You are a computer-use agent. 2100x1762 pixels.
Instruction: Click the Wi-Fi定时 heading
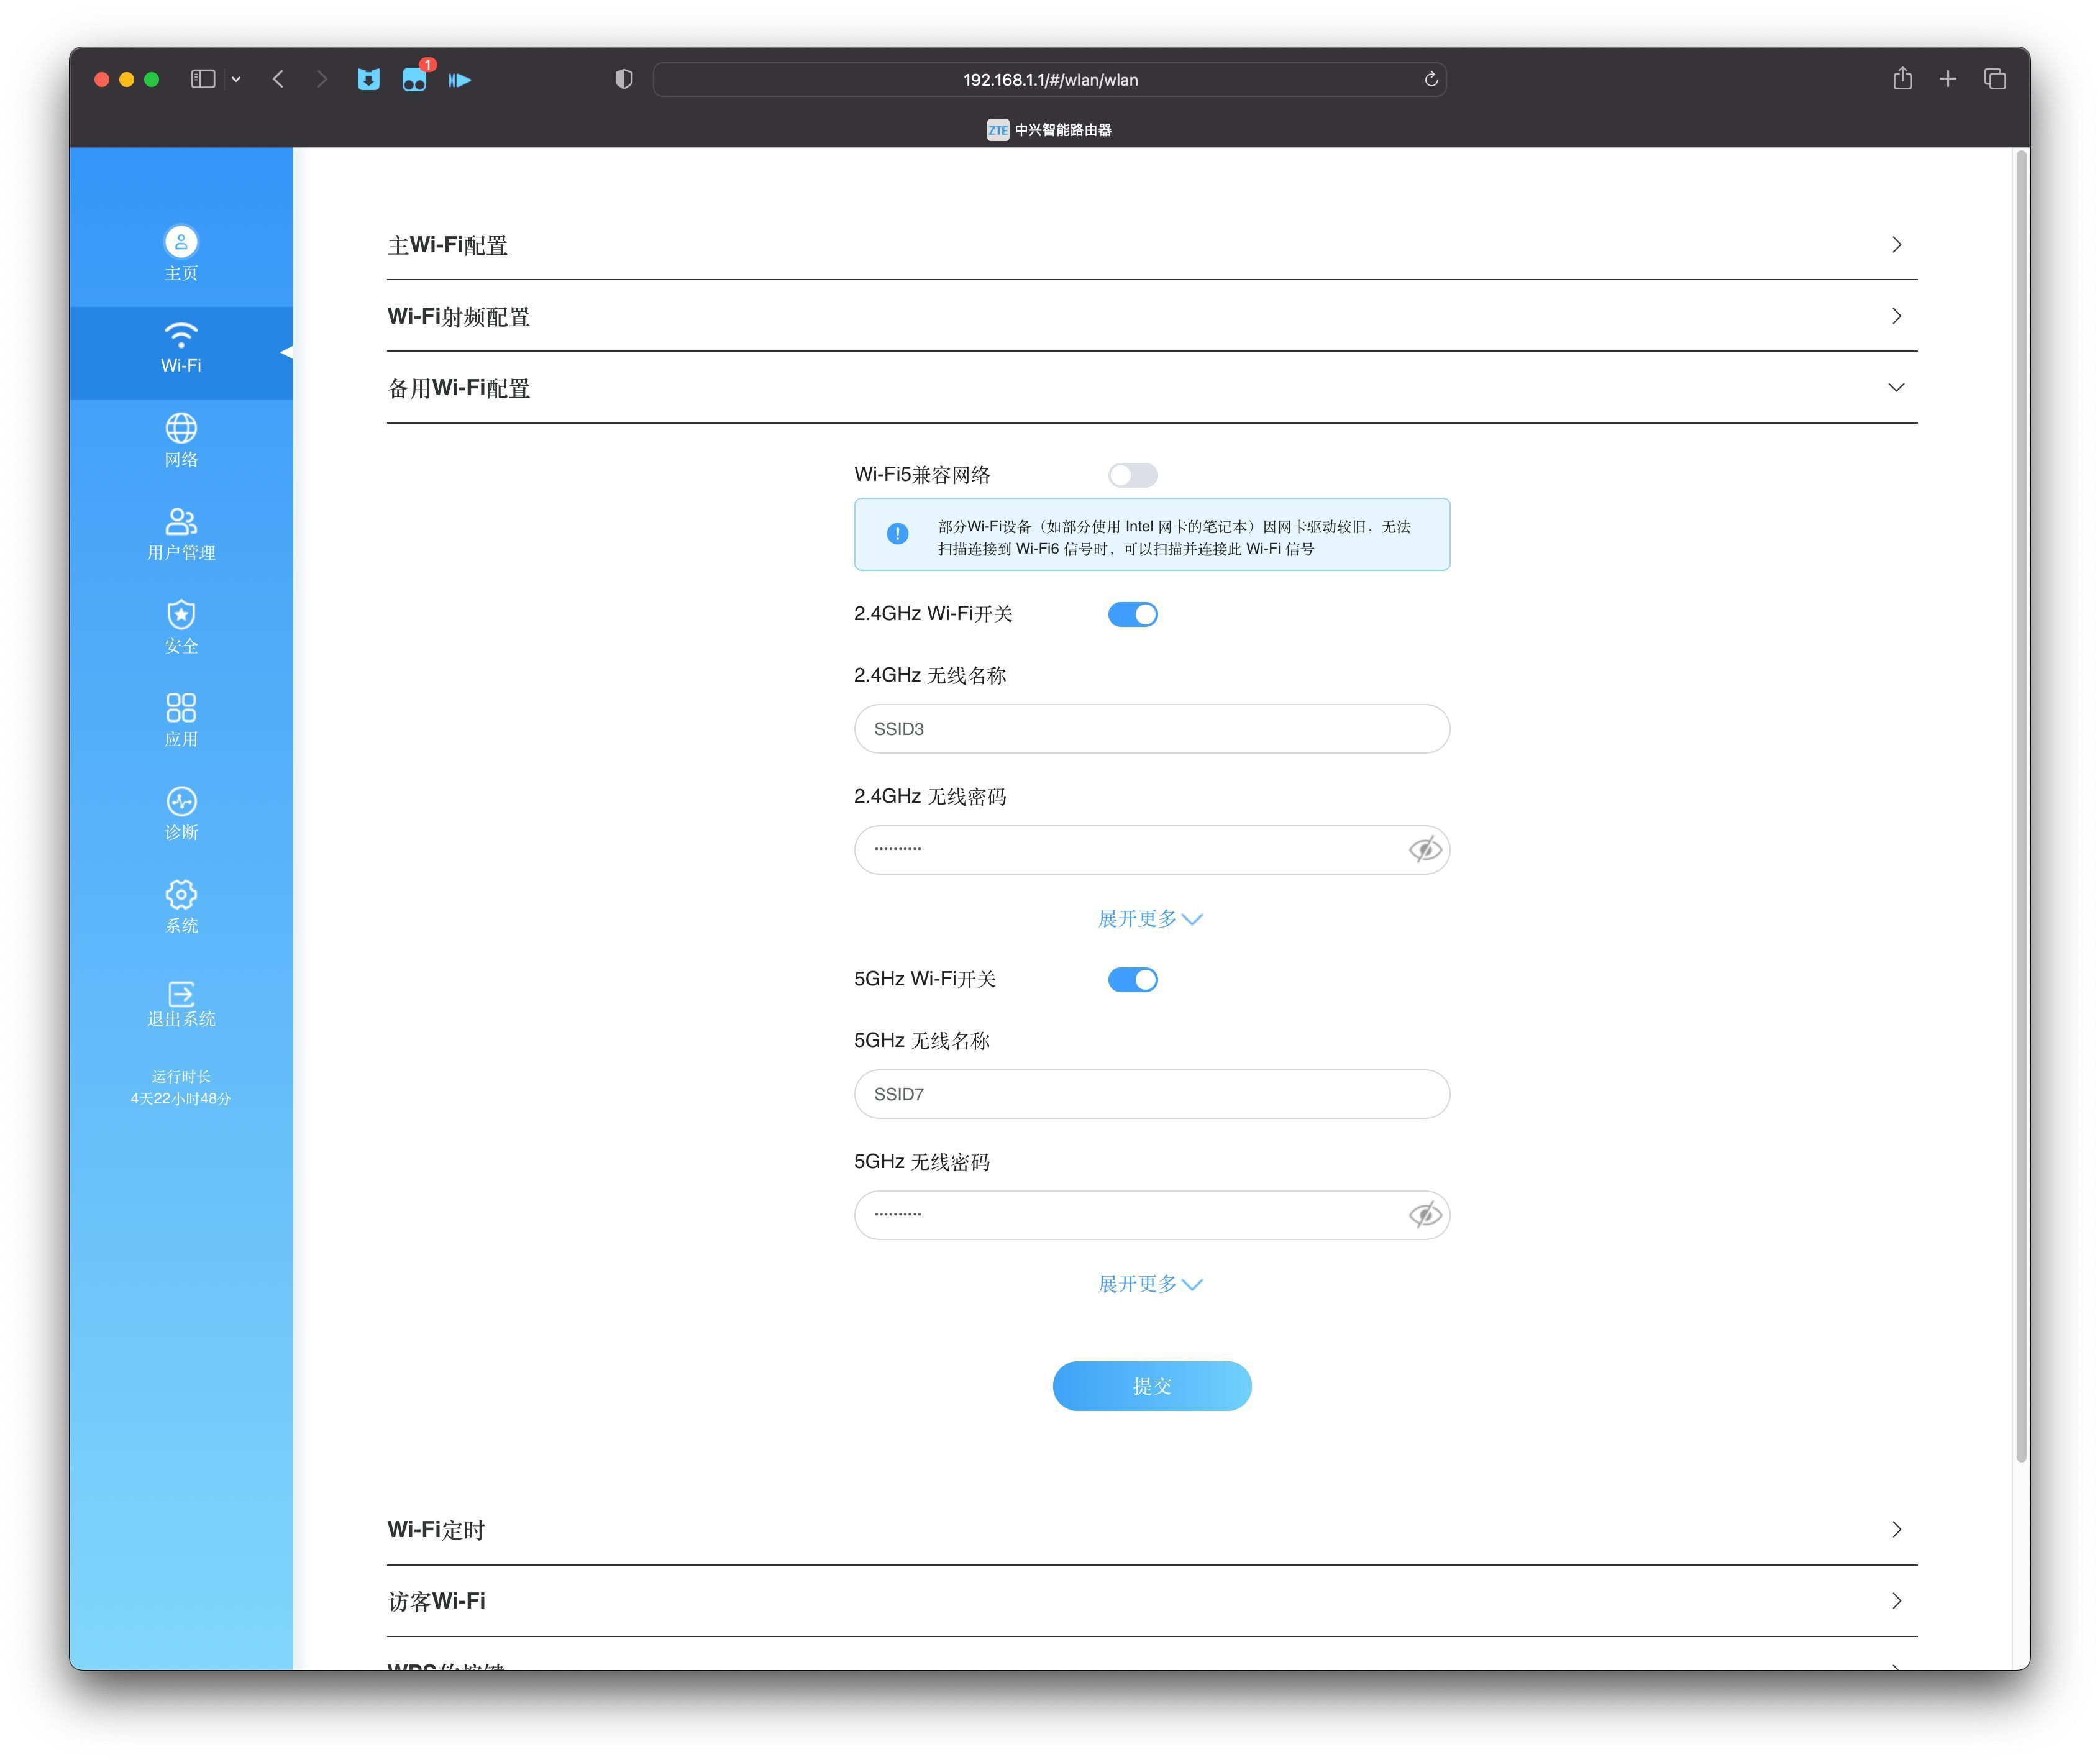point(436,1529)
